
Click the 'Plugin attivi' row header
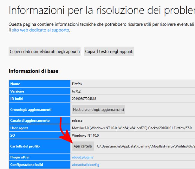coord(40,157)
